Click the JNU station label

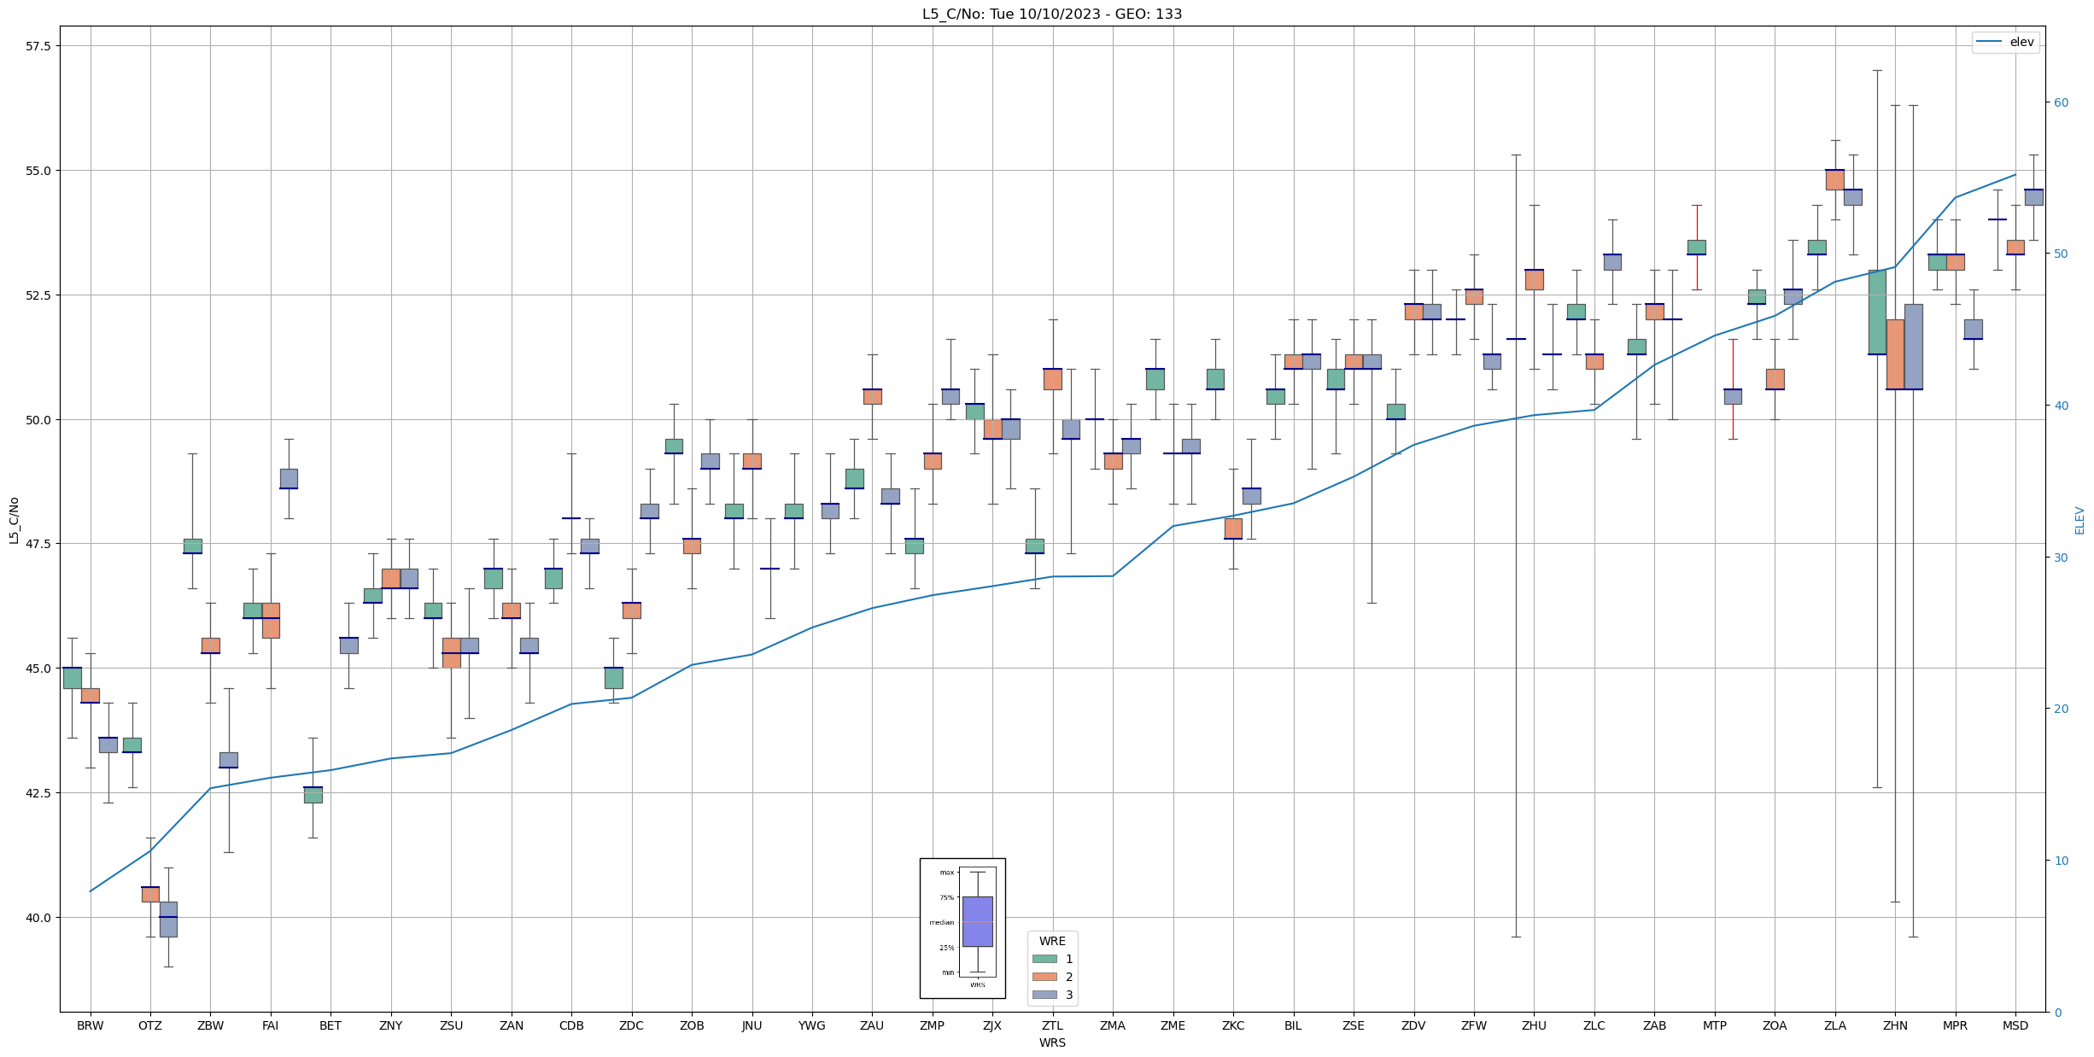pos(752,1025)
